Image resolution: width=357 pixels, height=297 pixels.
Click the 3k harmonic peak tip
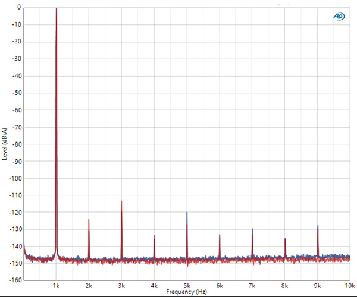pos(121,201)
